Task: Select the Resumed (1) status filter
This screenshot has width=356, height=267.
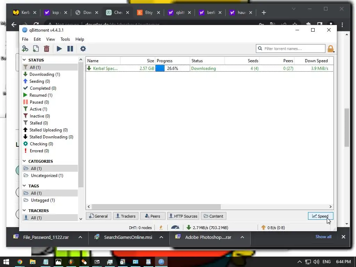Action: 41,95
